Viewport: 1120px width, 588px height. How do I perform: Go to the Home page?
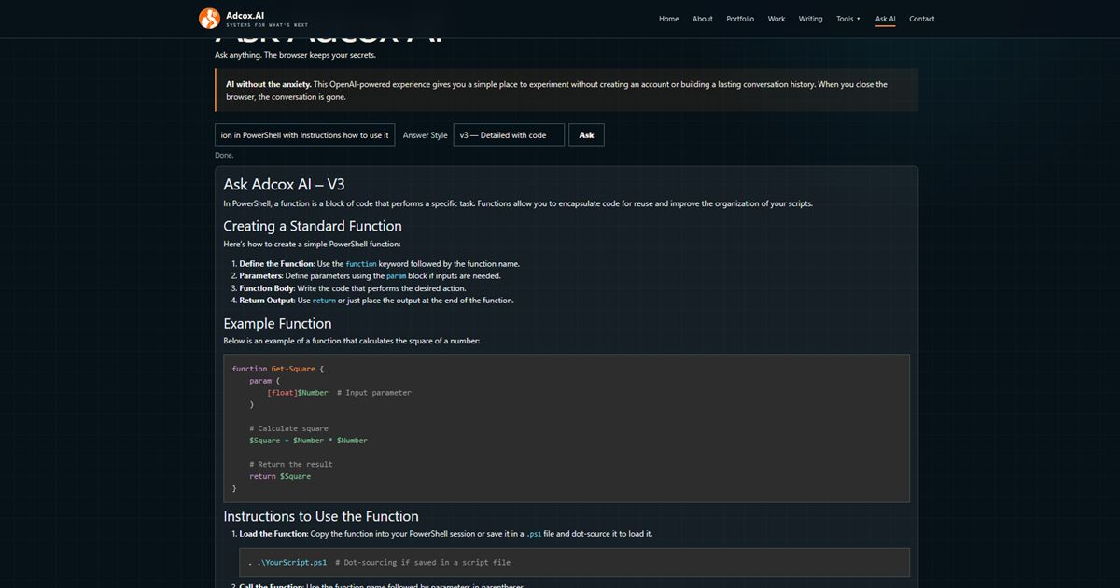(669, 19)
